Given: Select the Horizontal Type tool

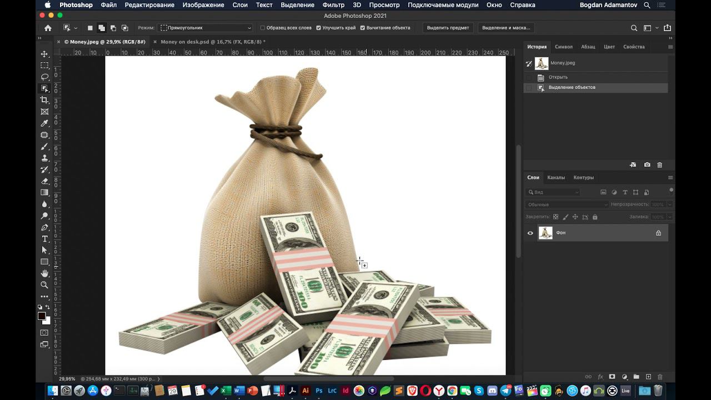Looking at the screenshot, I should [x=44, y=239].
